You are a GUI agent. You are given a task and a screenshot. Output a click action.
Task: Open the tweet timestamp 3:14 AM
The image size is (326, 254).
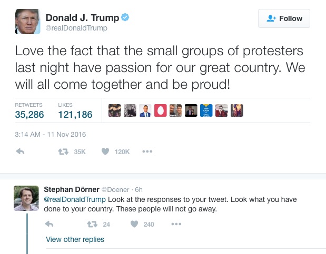click(51, 134)
